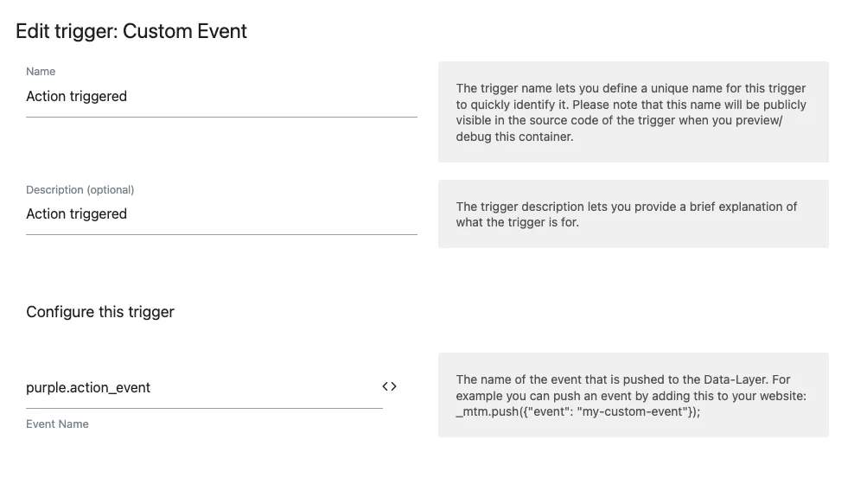Click into the Description (optional) input field
The width and height of the screenshot is (854, 484).
click(x=259, y=214)
